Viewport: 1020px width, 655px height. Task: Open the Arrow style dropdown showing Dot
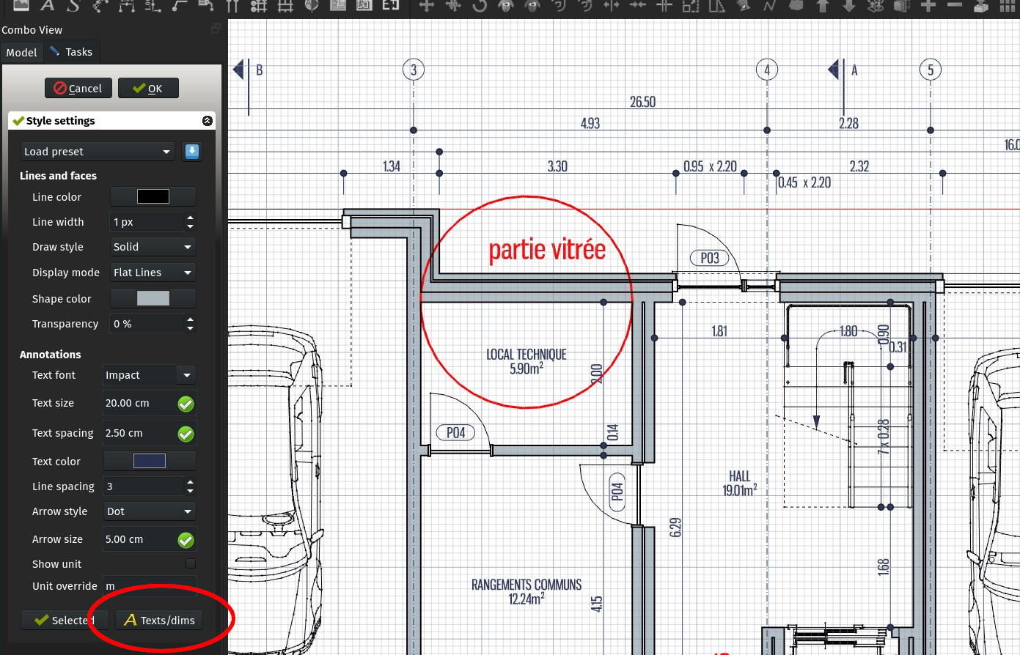pos(149,511)
